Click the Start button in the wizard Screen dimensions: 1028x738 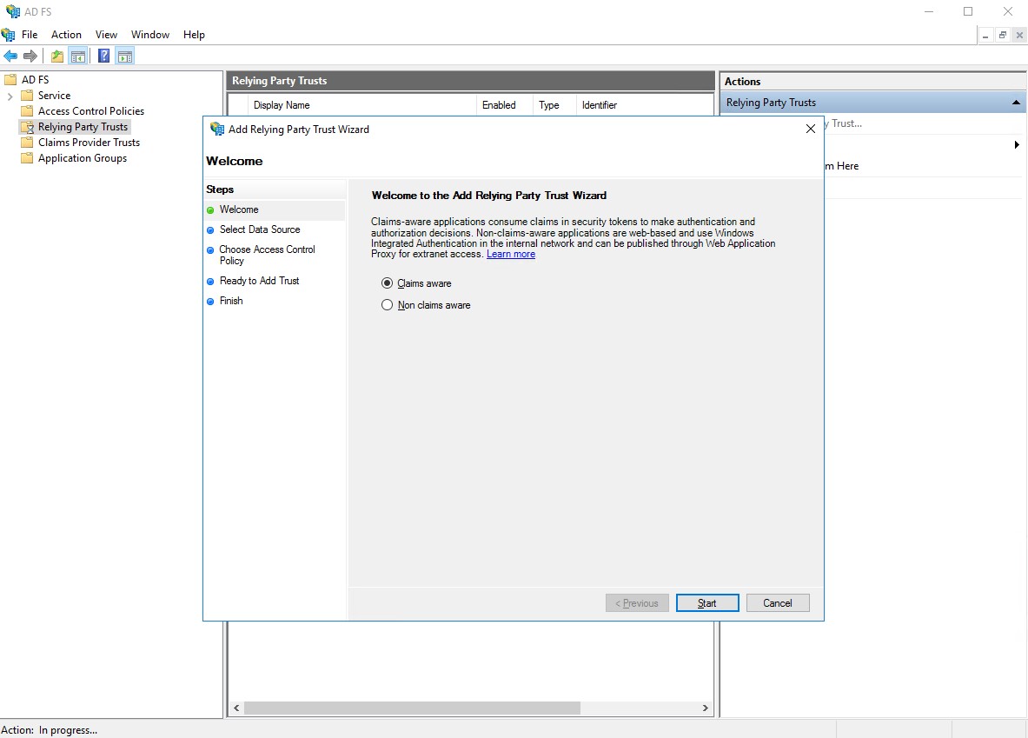click(706, 602)
